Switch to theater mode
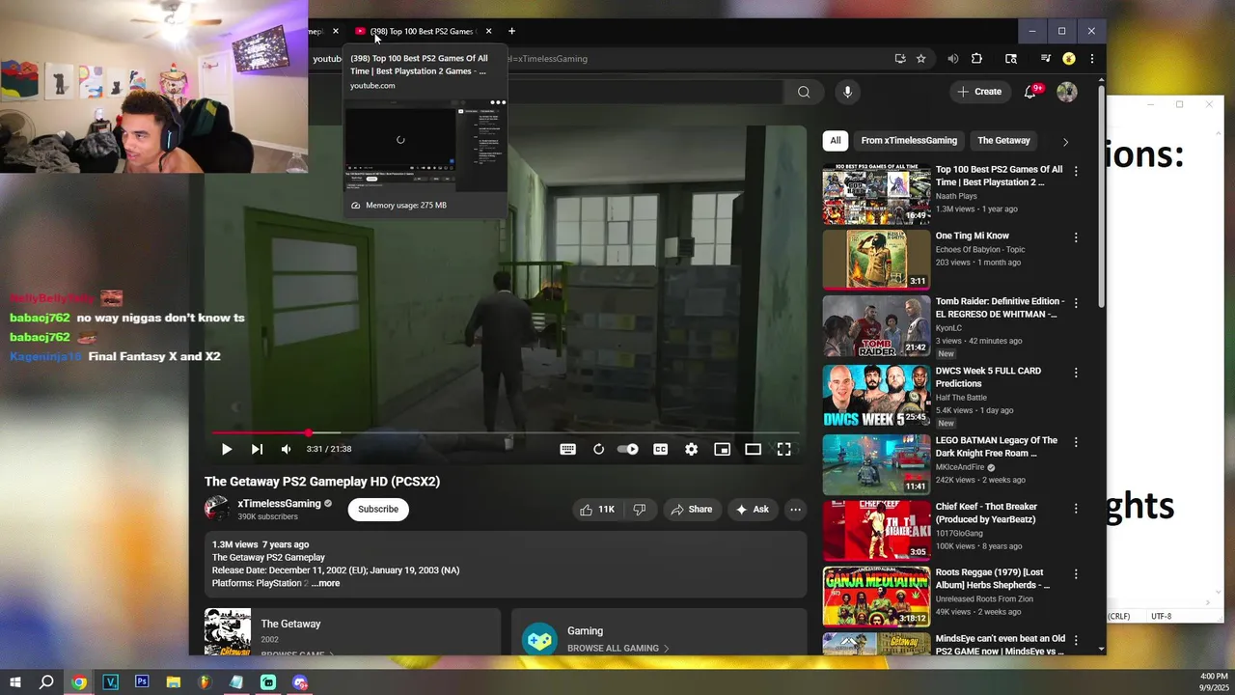Viewport: 1235px width, 695px height. [x=754, y=449]
